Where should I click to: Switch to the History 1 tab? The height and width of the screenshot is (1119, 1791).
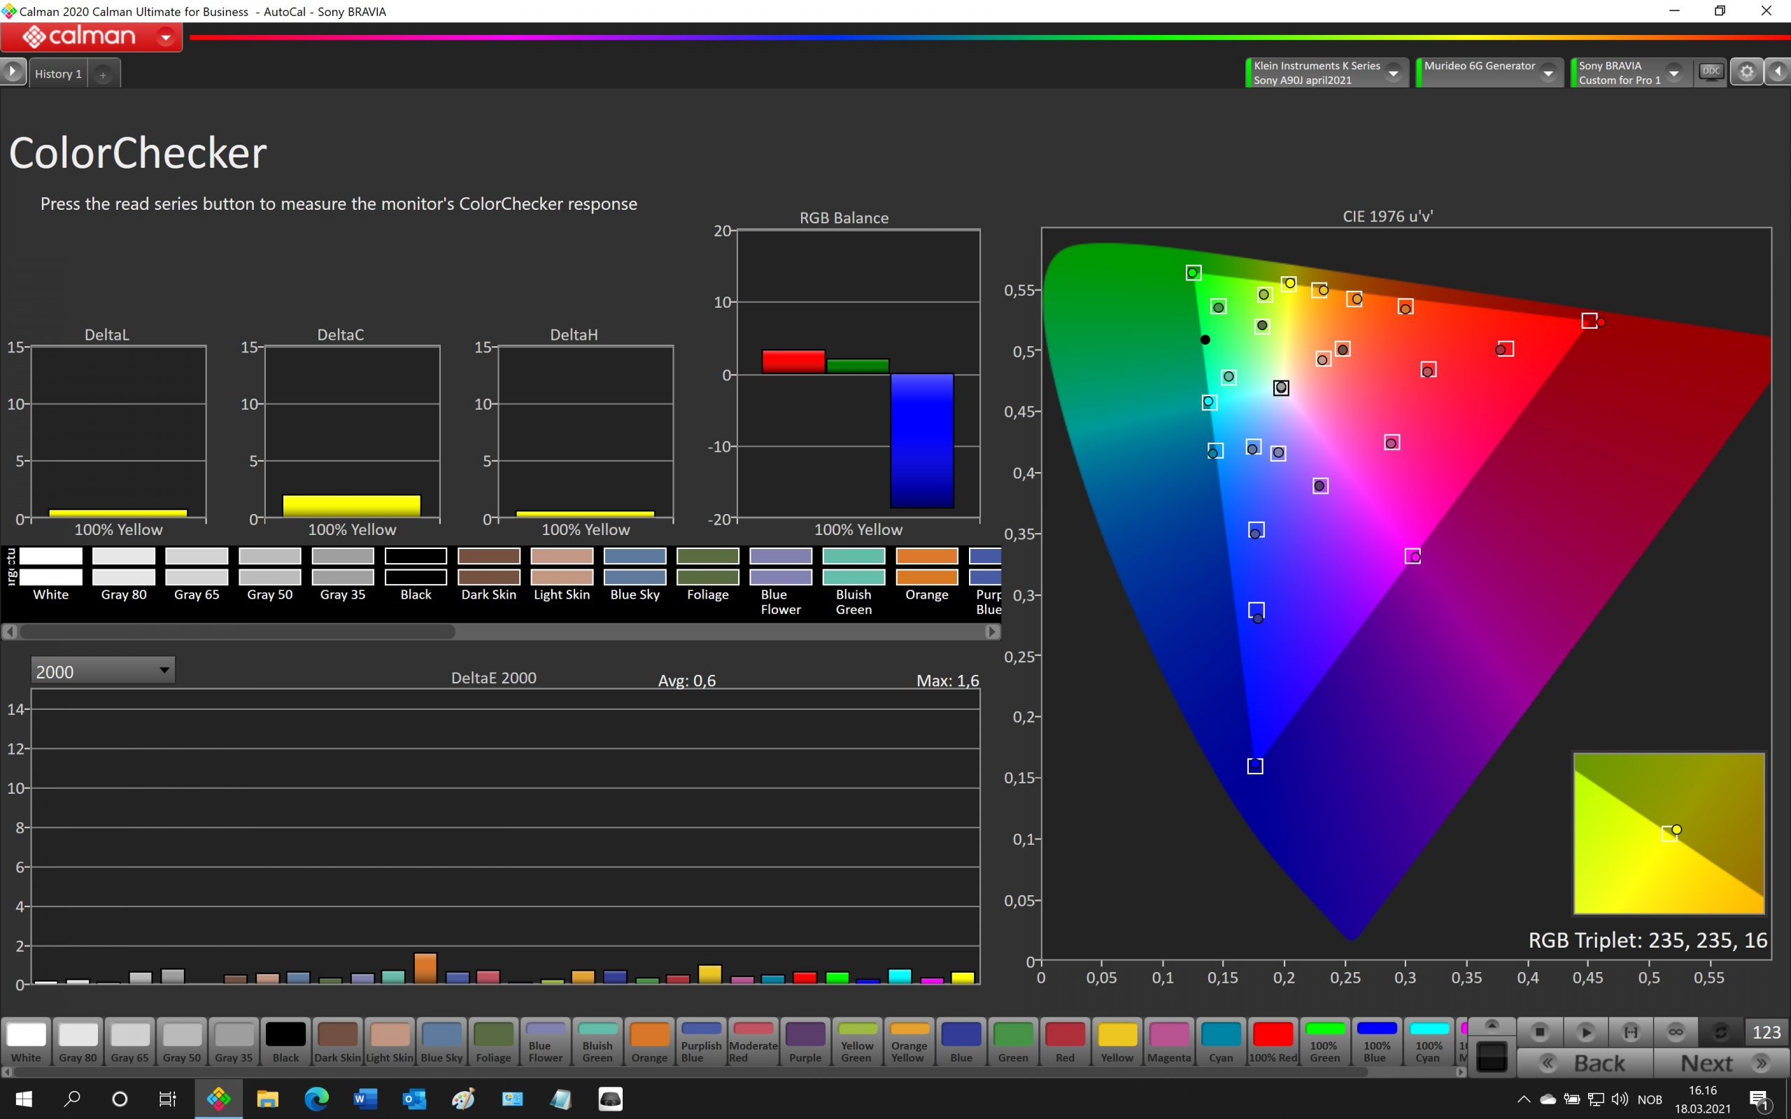[x=58, y=74]
